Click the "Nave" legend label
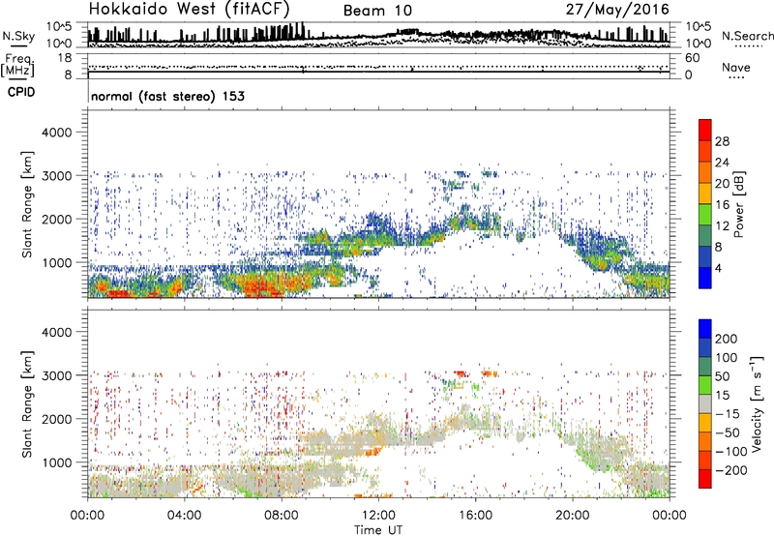The height and width of the screenshot is (536, 774). tap(736, 67)
